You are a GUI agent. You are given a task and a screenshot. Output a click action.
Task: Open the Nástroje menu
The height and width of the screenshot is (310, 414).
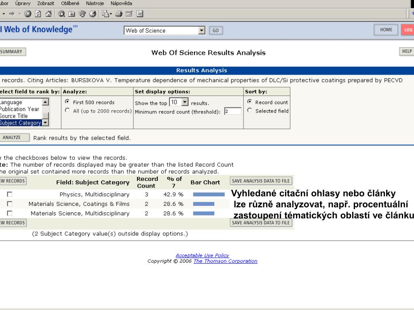click(x=95, y=3)
